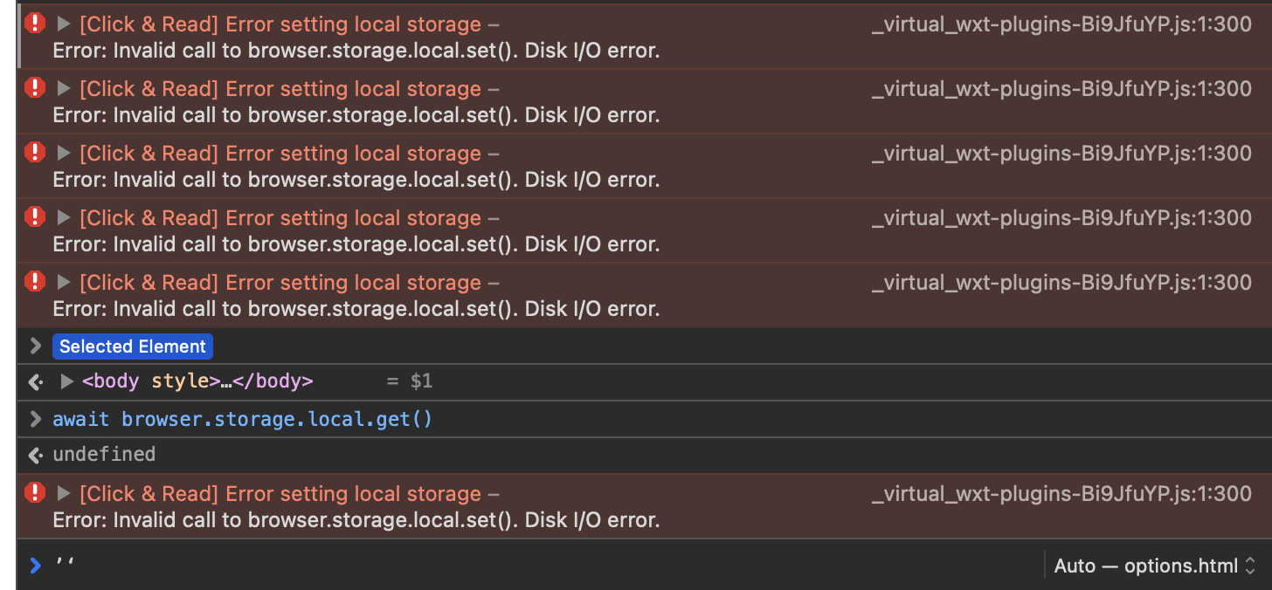1272x590 pixels.
Task: Expand the last error's disclosure triangle
Action: (x=63, y=493)
